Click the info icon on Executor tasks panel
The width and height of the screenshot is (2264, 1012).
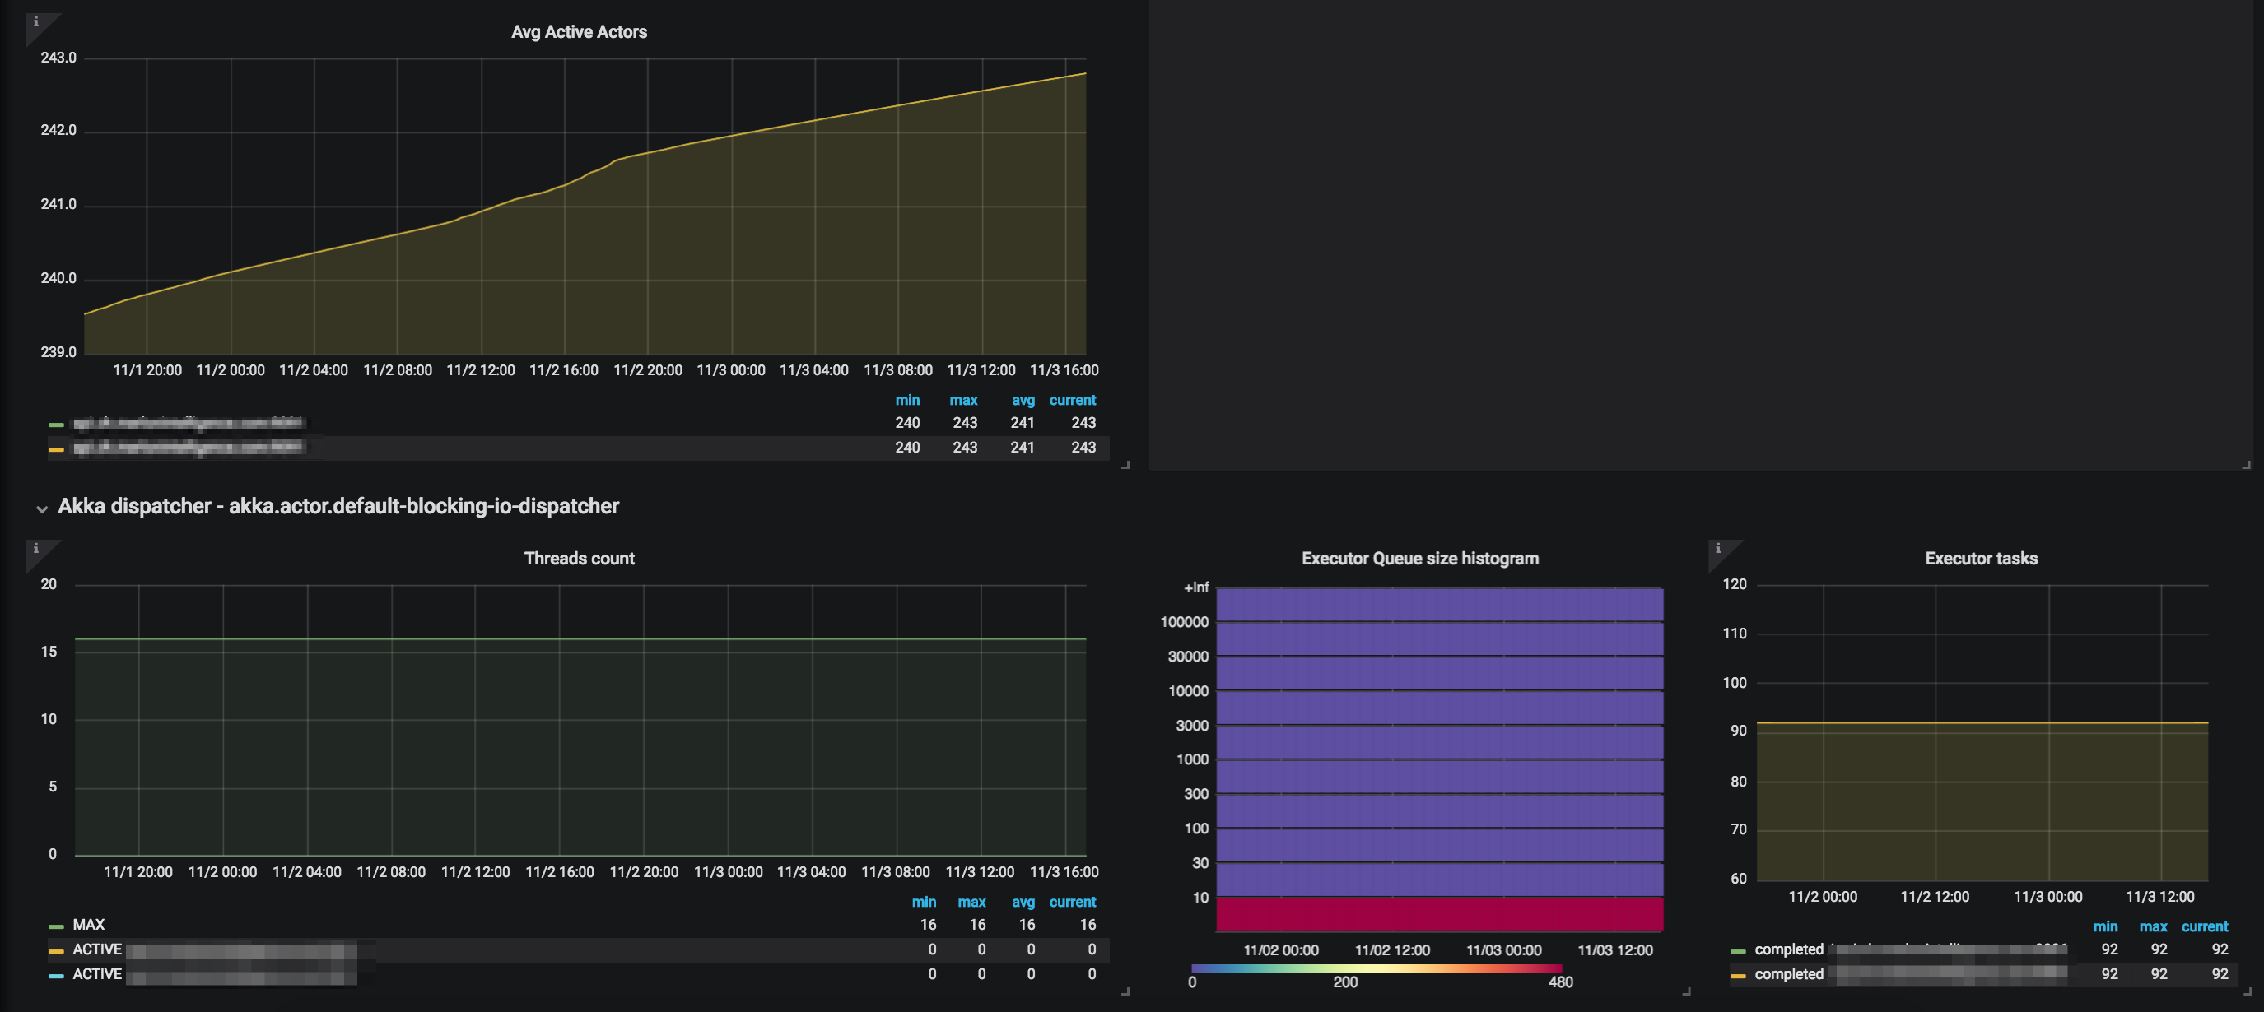1718,548
